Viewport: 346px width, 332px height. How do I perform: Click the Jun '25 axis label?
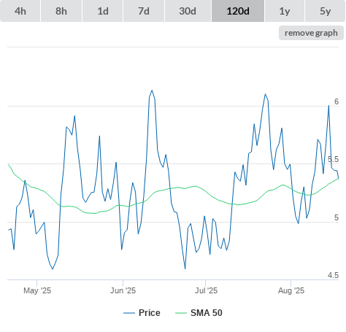(123, 290)
